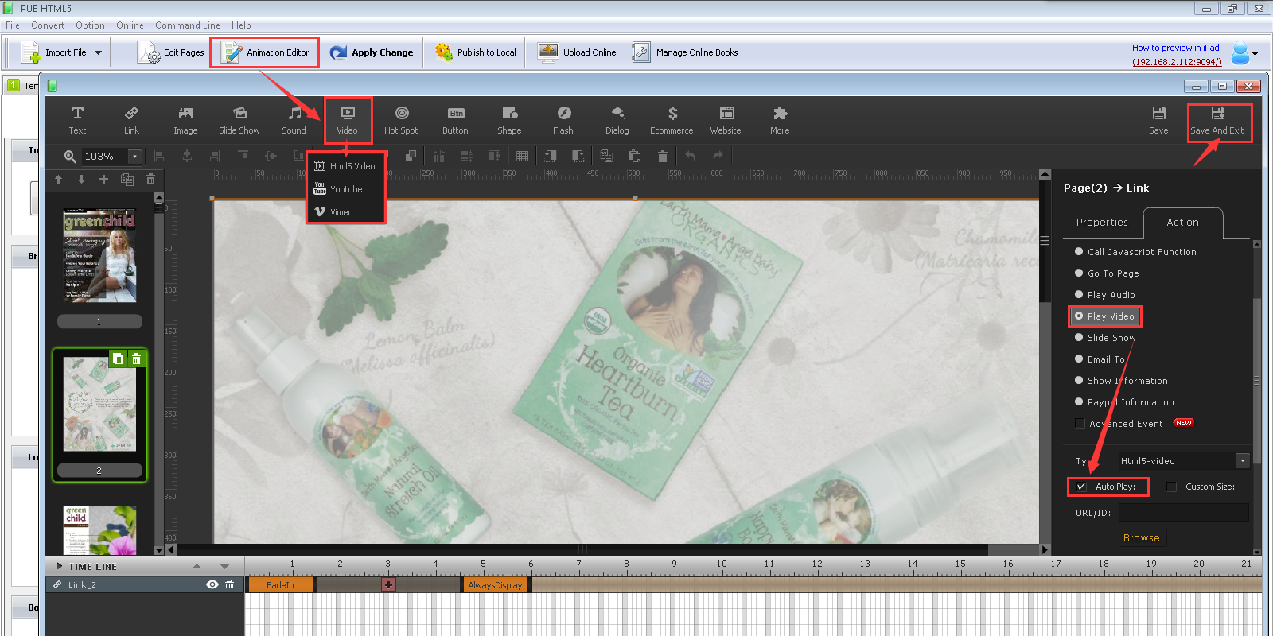Click Publish to Local

tap(476, 52)
